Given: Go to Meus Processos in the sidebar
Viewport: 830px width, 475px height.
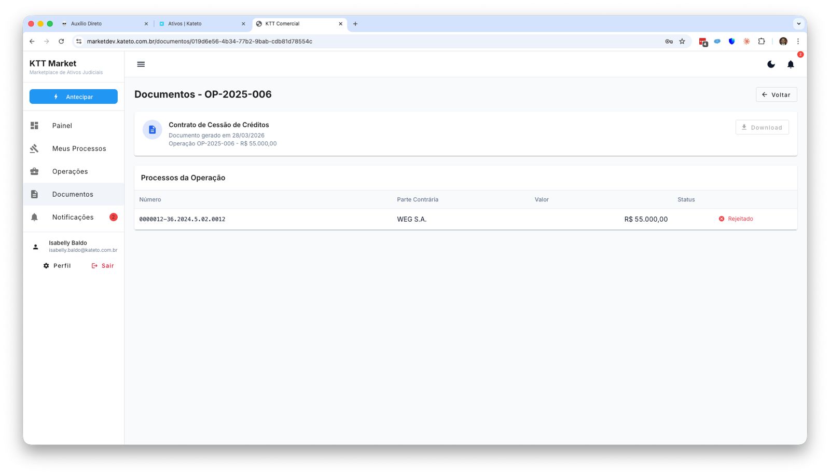Looking at the screenshot, I should point(79,148).
